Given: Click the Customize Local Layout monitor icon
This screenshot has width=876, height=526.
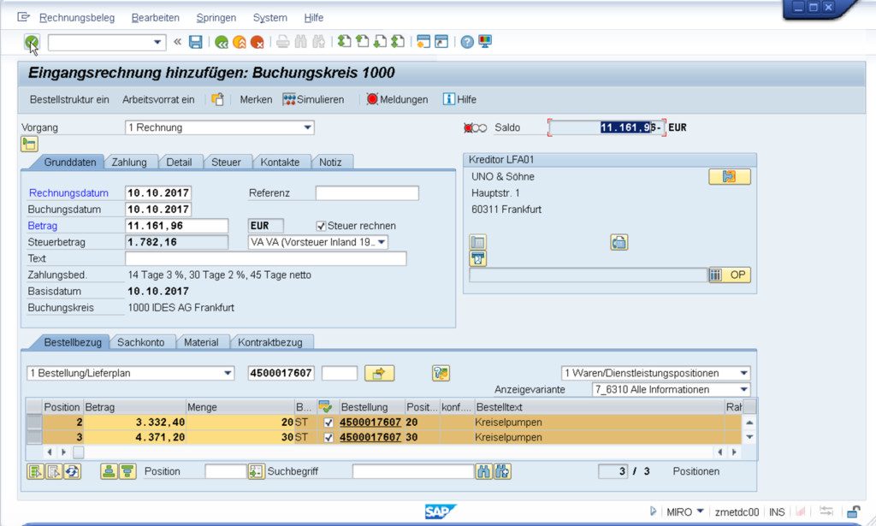Looking at the screenshot, I should coord(485,42).
